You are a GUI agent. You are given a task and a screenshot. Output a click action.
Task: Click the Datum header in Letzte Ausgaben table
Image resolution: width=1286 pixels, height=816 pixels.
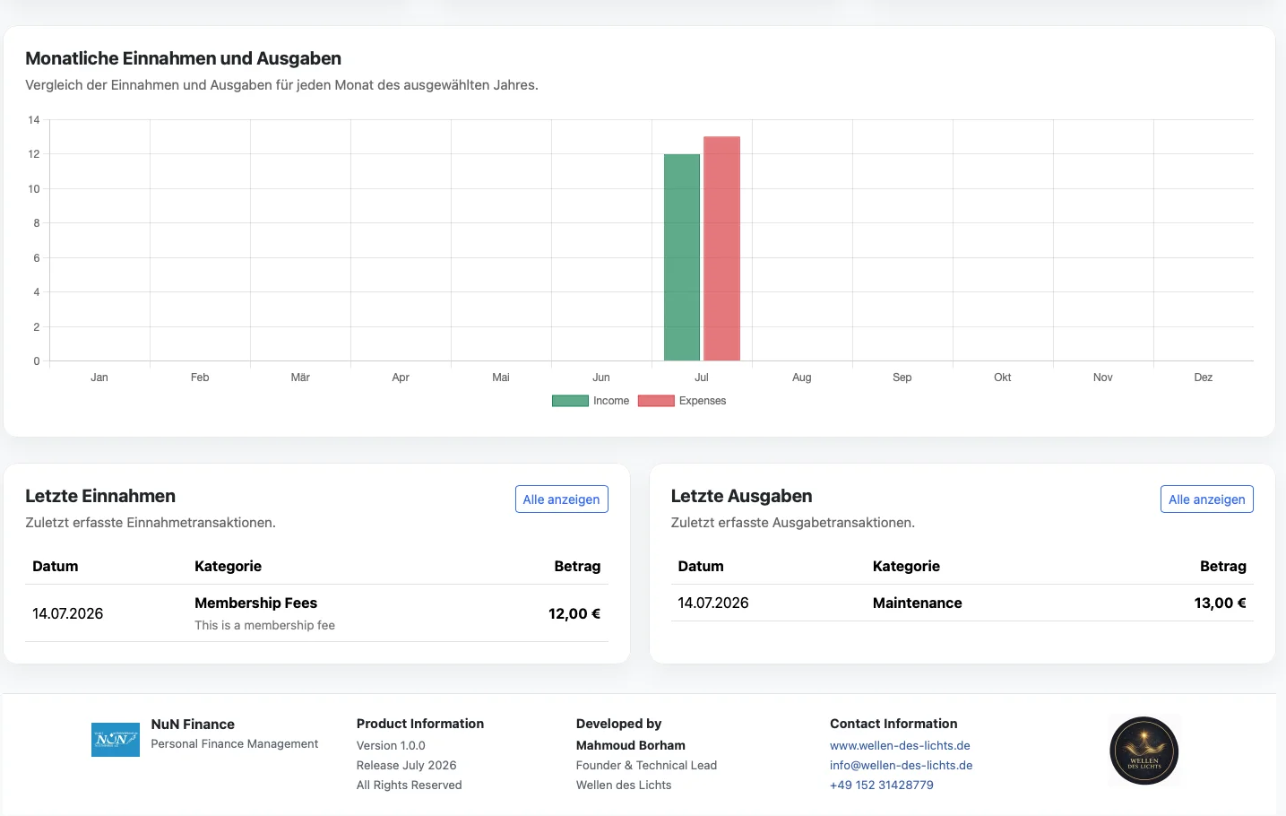coord(701,566)
